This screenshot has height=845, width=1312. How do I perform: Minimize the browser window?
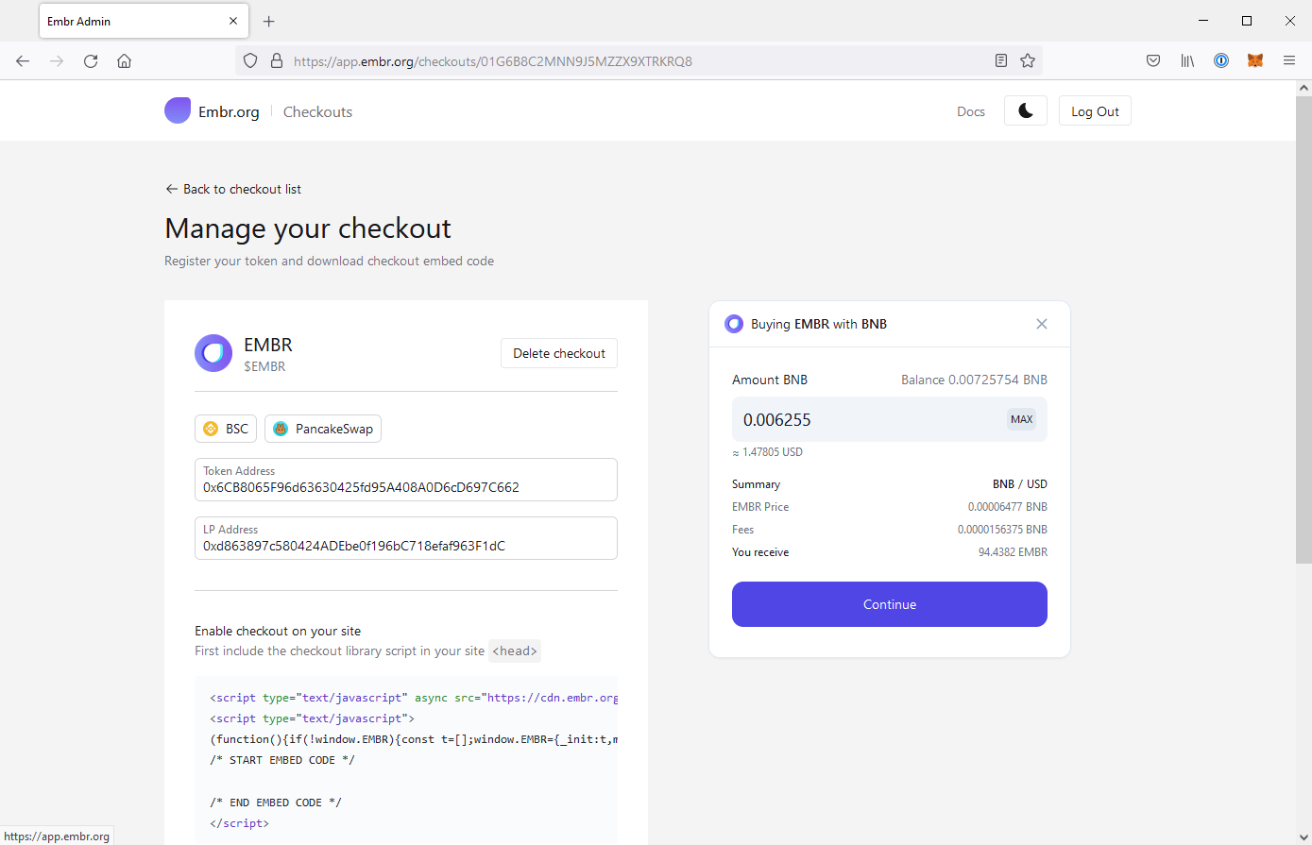pos(1203,21)
